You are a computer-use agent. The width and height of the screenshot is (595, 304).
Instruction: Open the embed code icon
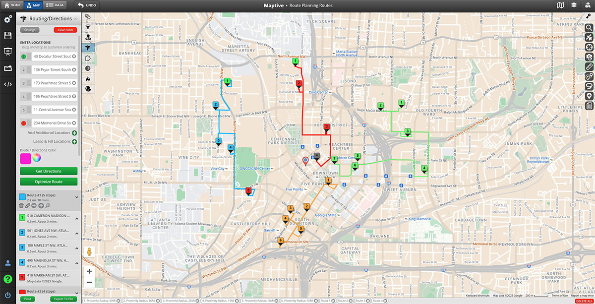pos(7,84)
